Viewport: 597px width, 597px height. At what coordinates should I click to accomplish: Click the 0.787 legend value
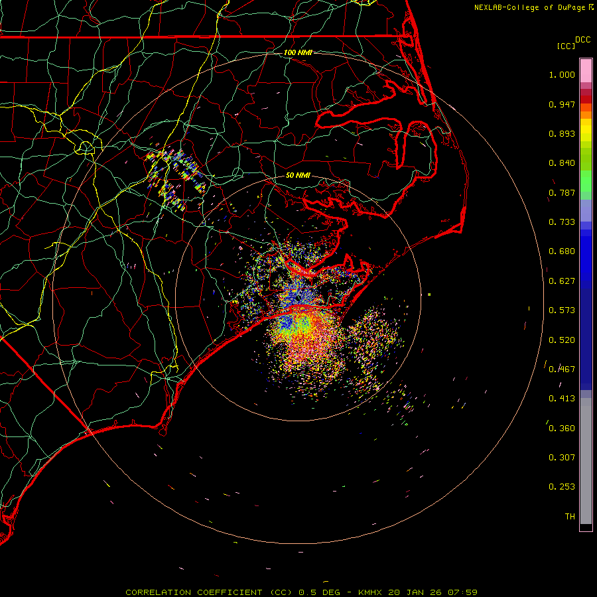click(562, 192)
